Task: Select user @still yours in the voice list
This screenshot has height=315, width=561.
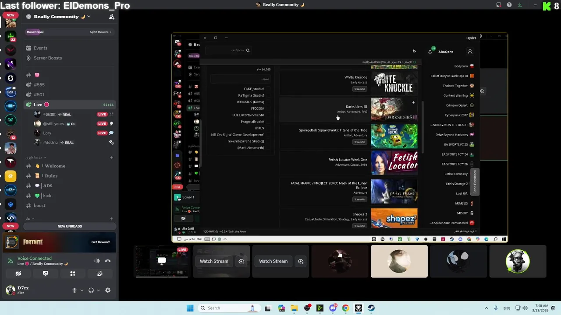Action: (x=74, y=124)
